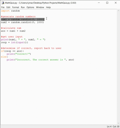Click the 'import random' line
The height and width of the screenshot is (128, 120).
pos(10,11)
